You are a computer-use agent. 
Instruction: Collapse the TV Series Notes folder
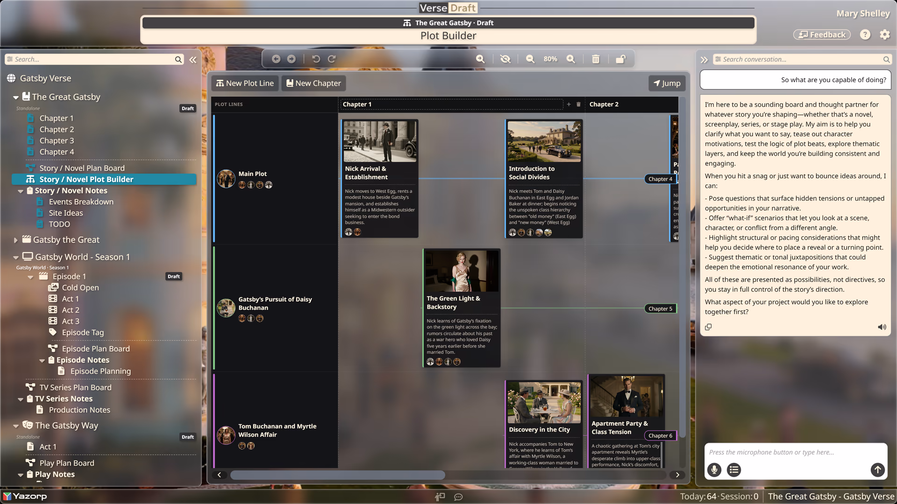click(x=21, y=399)
